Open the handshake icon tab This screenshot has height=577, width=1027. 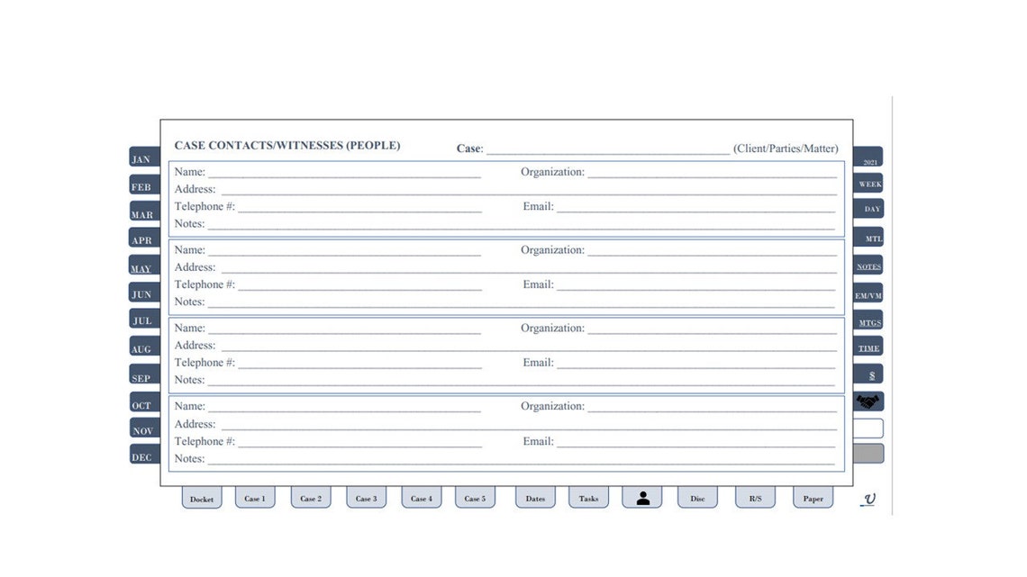(x=867, y=401)
